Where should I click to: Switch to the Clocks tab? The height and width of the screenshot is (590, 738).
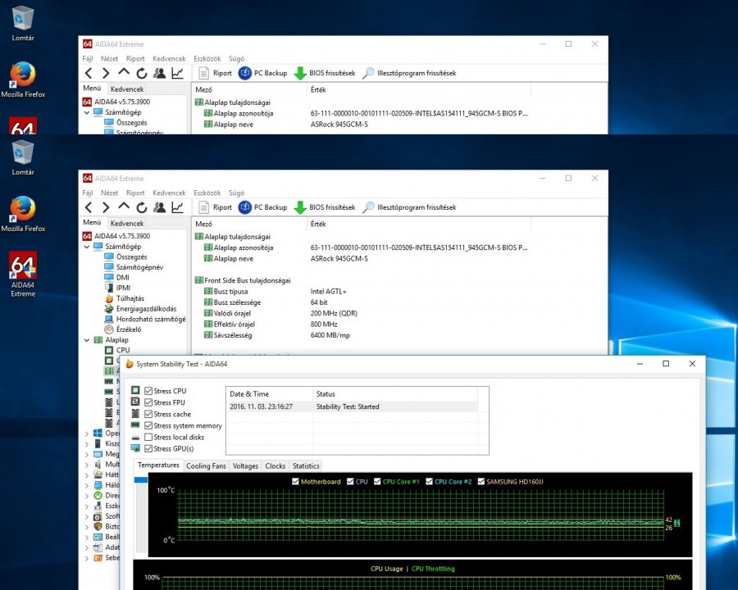275,465
